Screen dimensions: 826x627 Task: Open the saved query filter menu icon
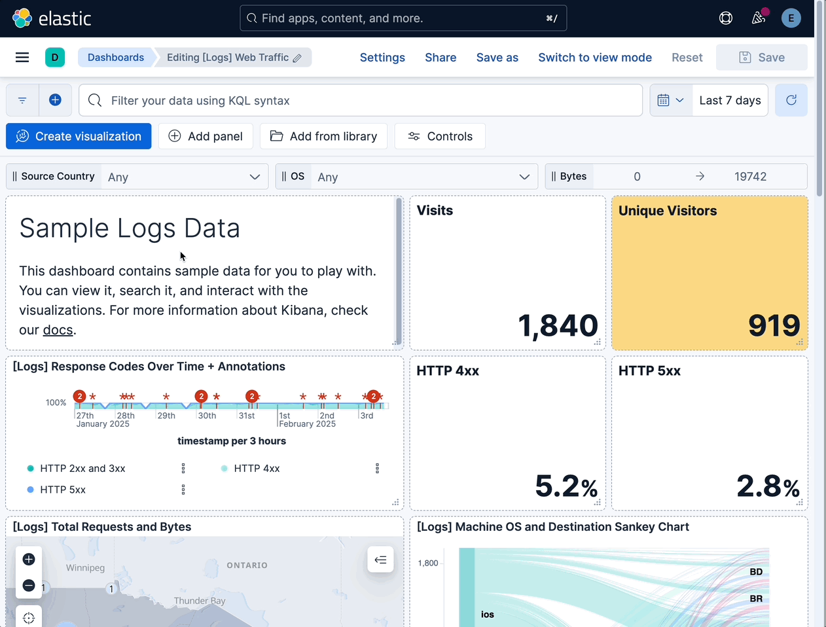point(22,100)
